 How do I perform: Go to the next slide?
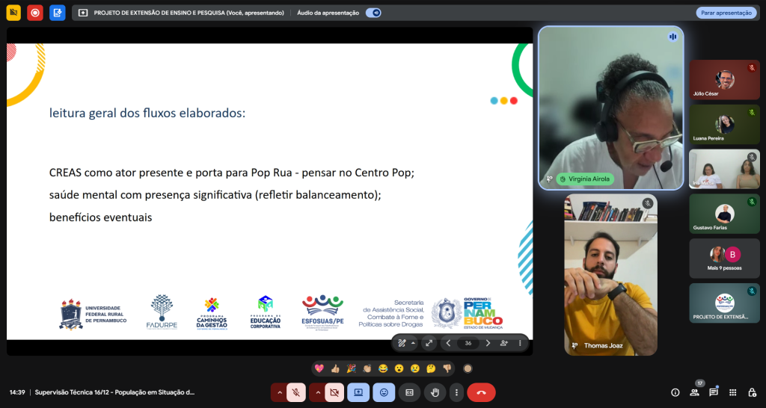click(x=488, y=343)
